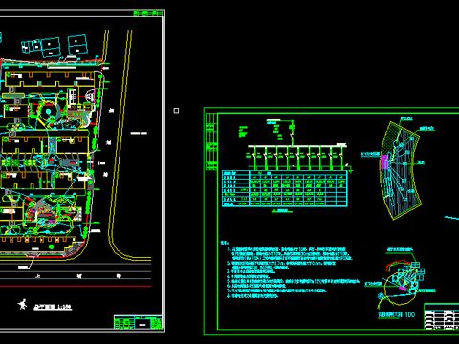
Task: Select the cyan distribution table in the right sheet
Action: [285, 188]
